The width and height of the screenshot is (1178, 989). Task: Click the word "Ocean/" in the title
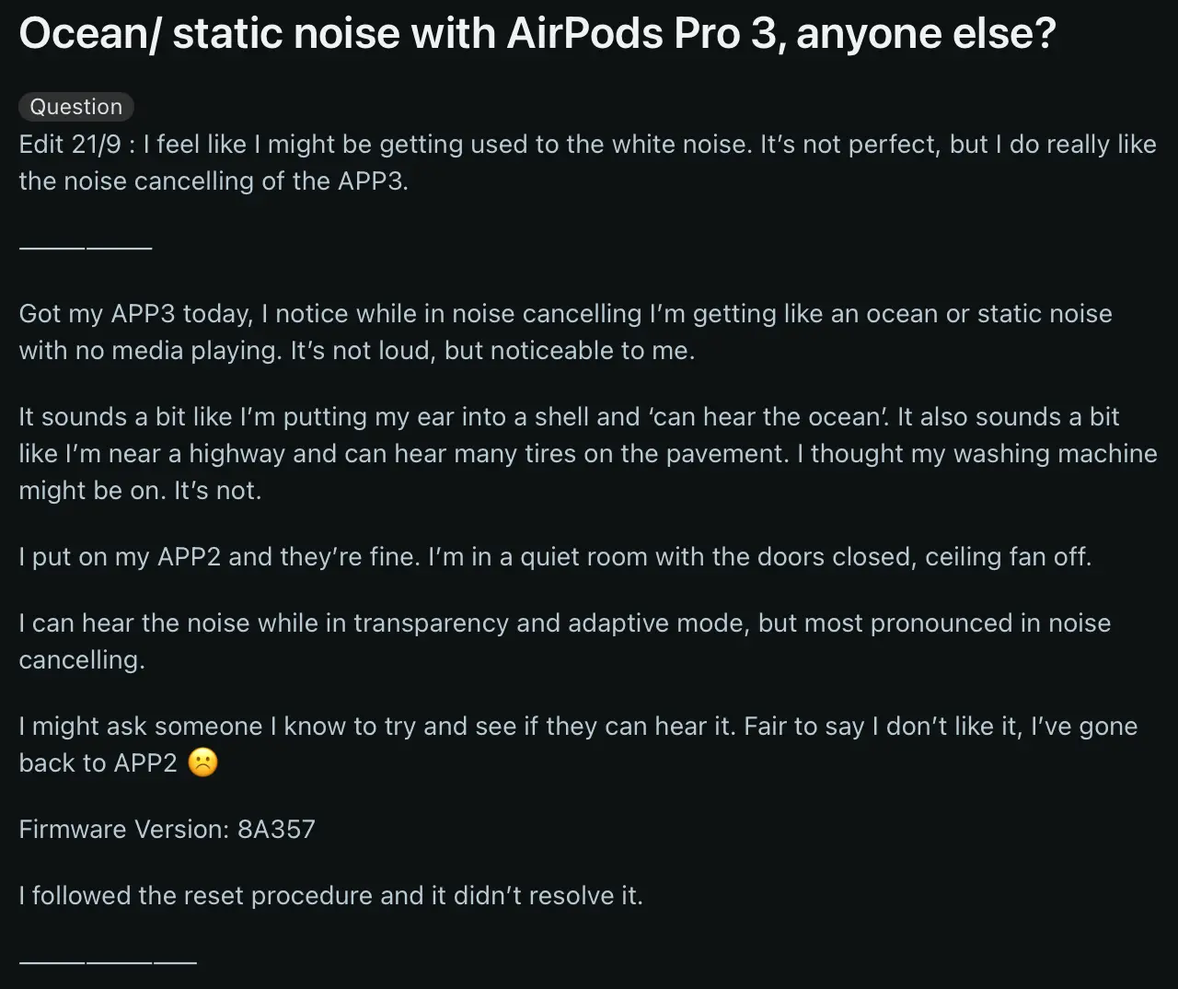(x=88, y=33)
